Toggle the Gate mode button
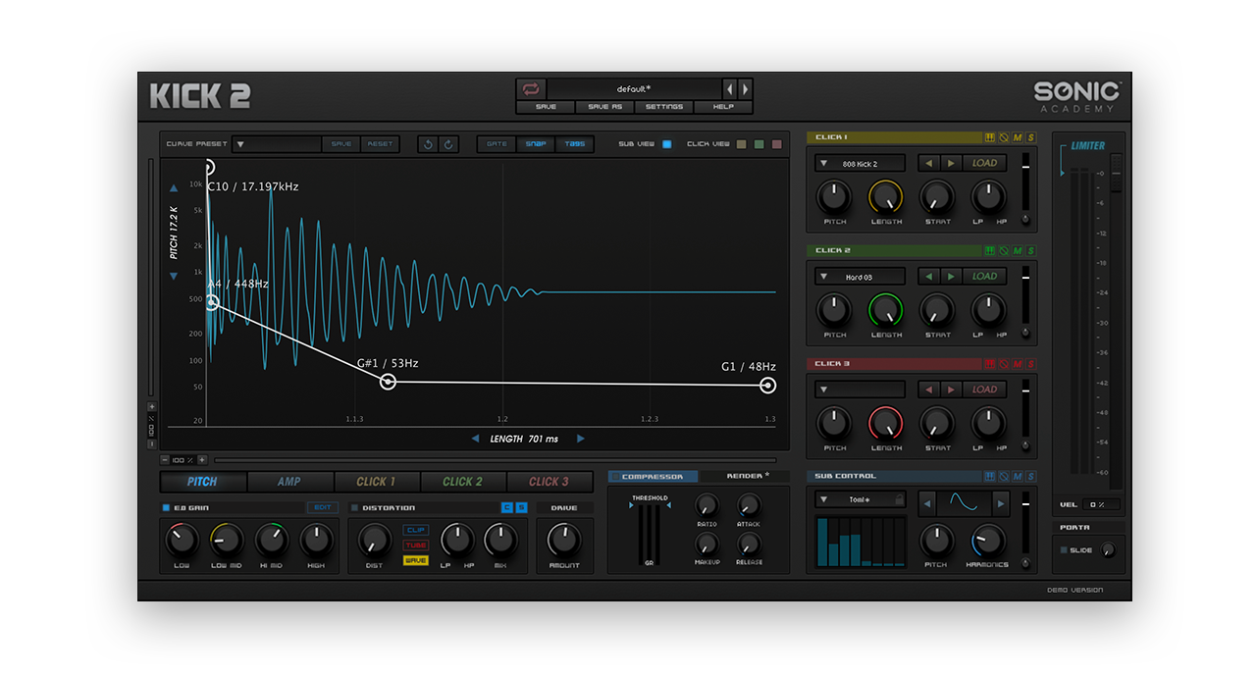This screenshot has width=1256, height=677. [x=497, y=144]
